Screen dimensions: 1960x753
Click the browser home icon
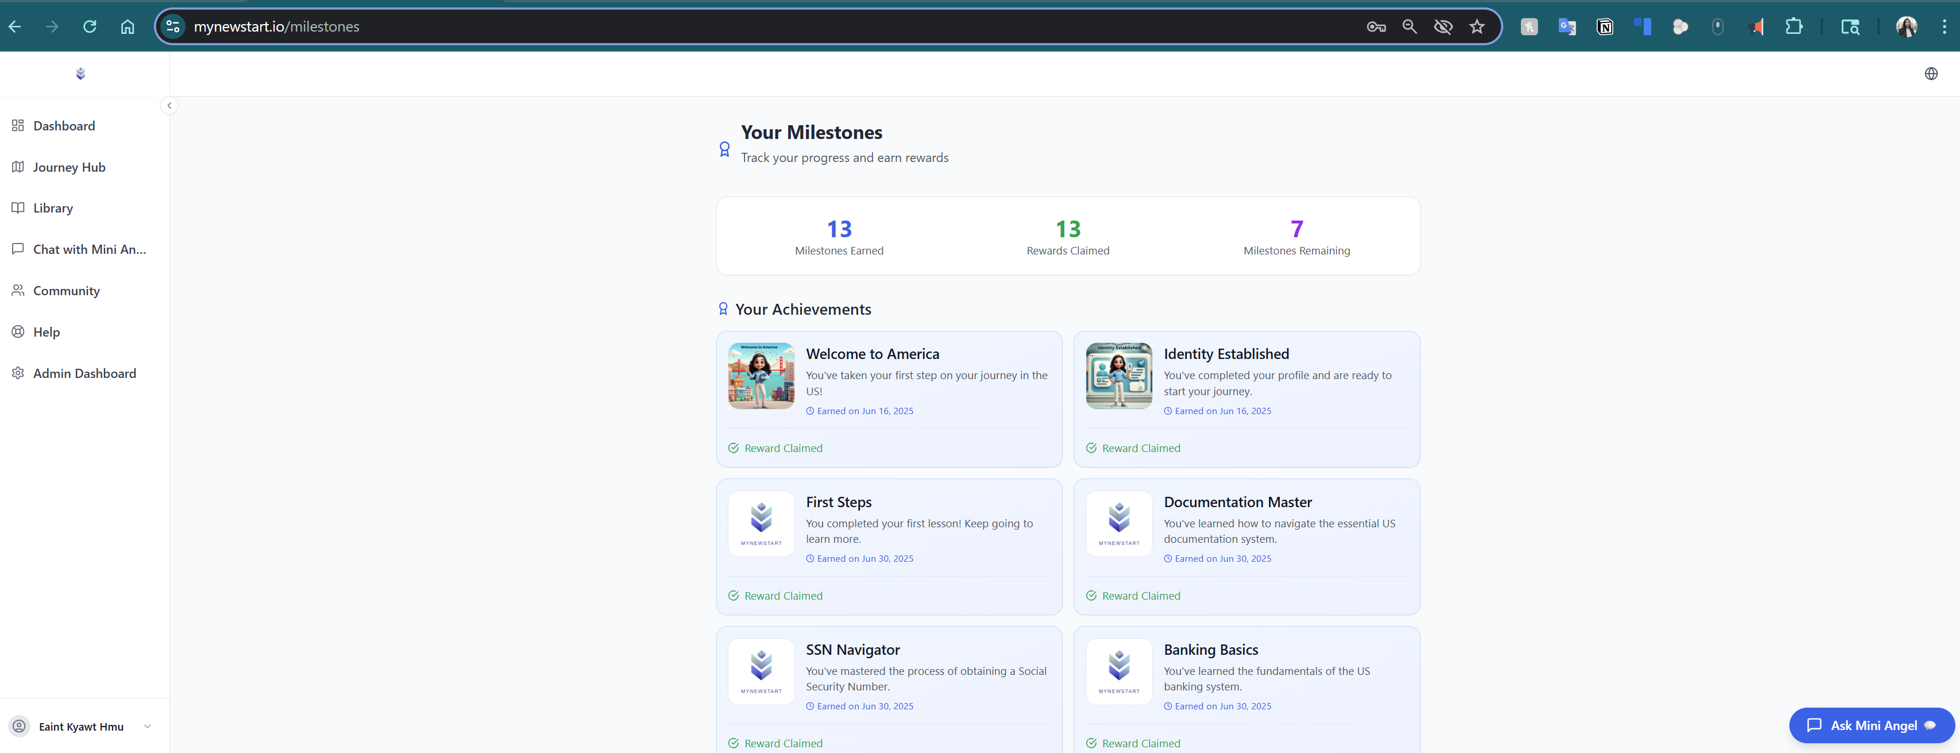pos(127,26)
